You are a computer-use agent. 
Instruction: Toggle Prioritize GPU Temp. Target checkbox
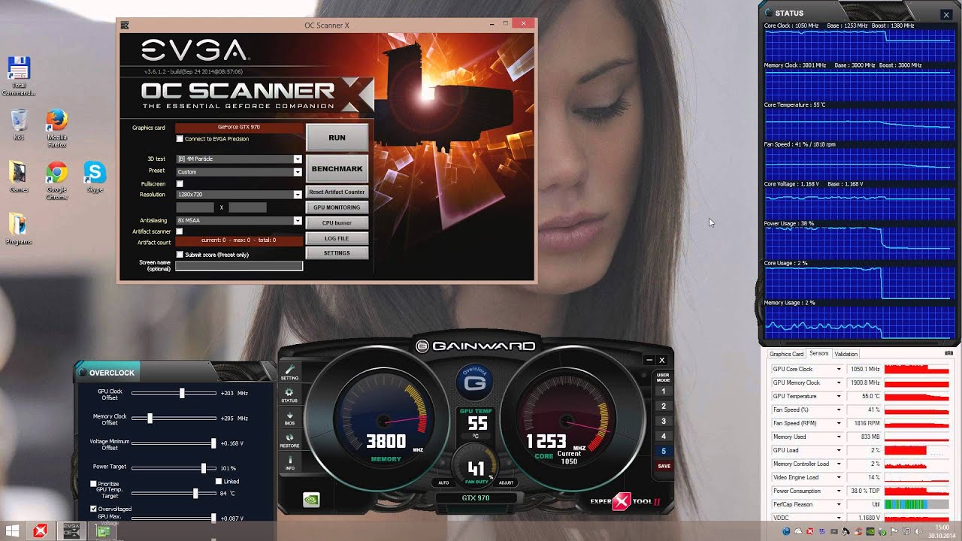pos(93,484)
